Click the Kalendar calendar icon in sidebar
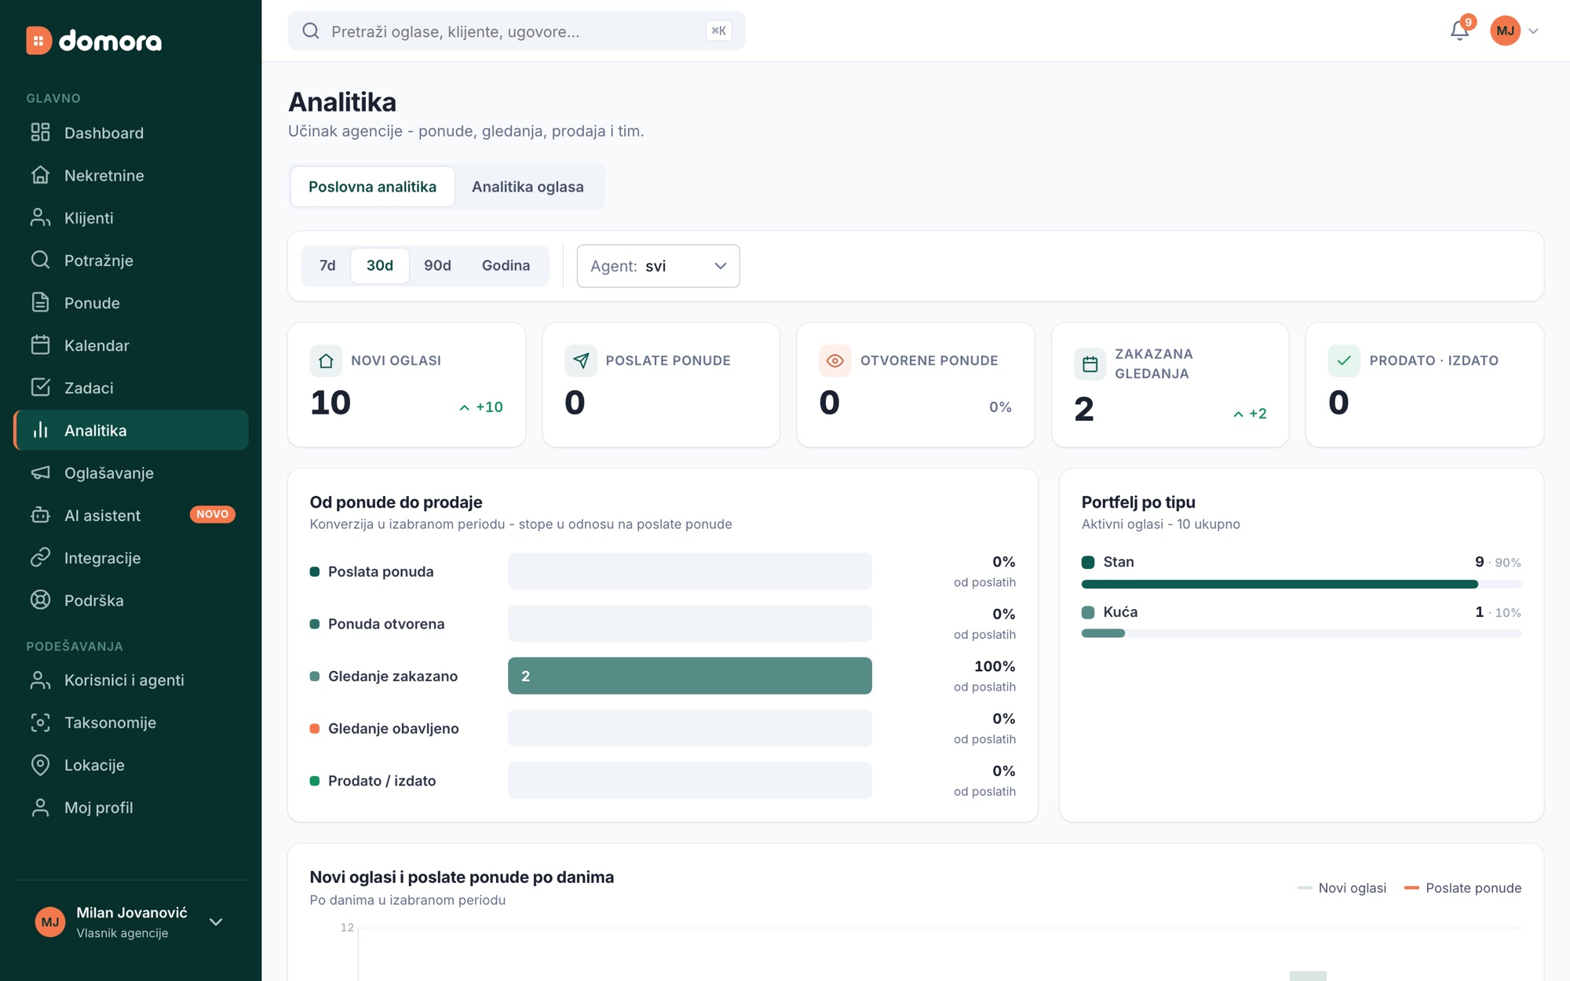 tap(40, 345)
